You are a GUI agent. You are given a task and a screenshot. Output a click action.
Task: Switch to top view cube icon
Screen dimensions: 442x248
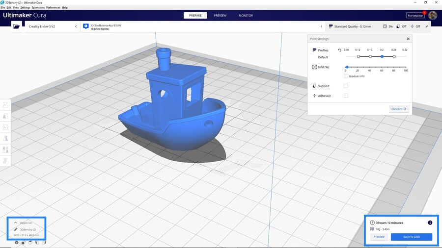tap(30, 243)
